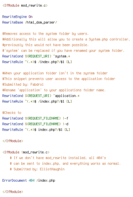Click the RewriteEngine On directive
The width and height of the screenshot is (133, 197).
point(18,17)
